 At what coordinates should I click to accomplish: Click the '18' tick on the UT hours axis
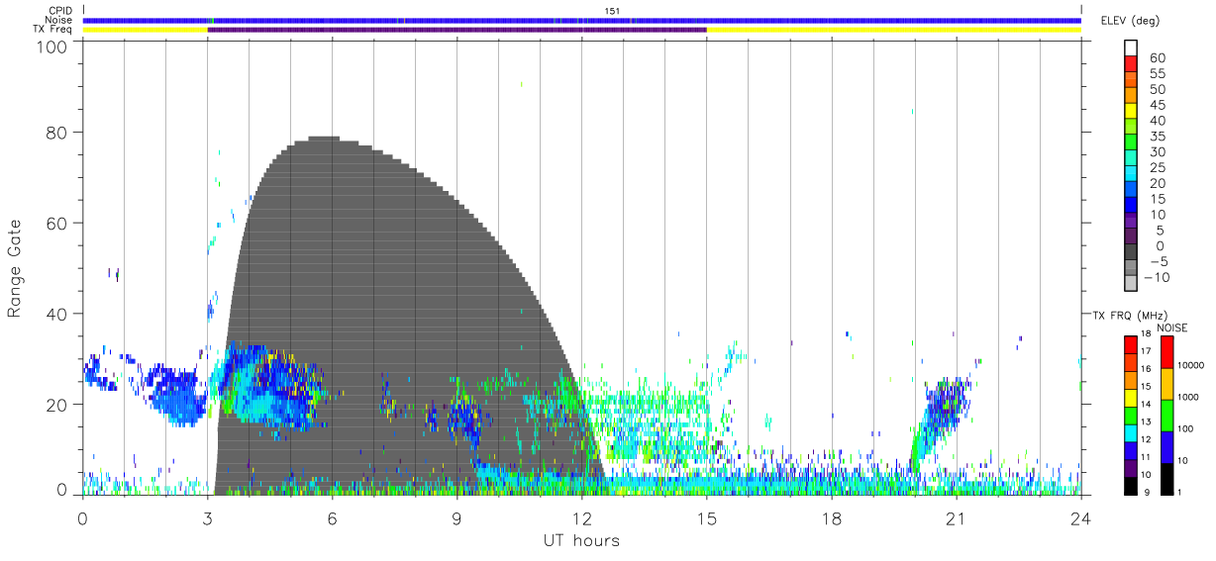click(x=832, y=518)
